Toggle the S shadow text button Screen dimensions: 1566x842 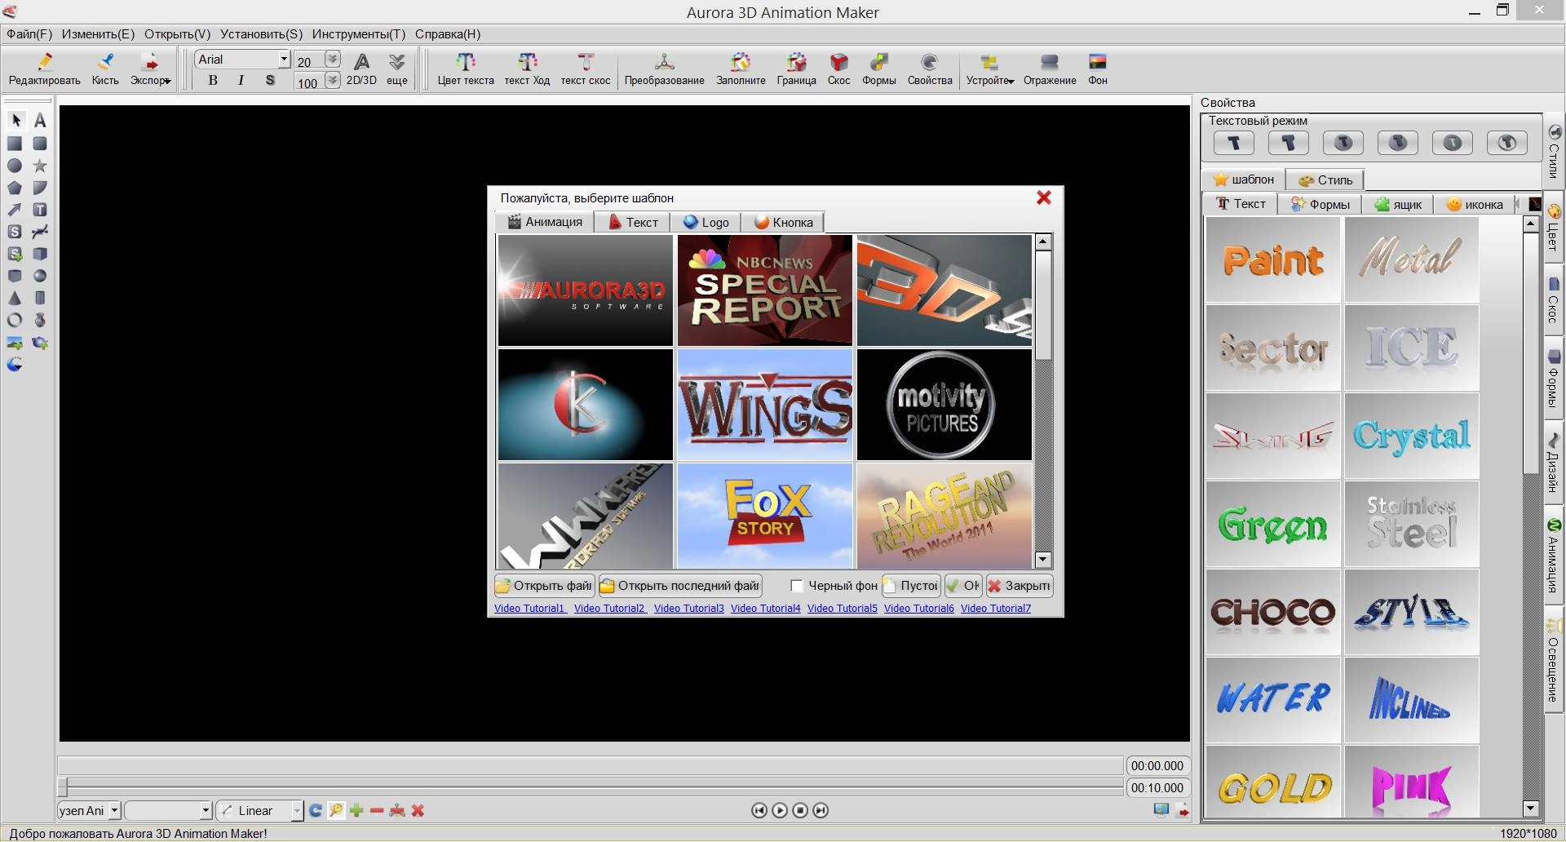[x=270, y=80]
